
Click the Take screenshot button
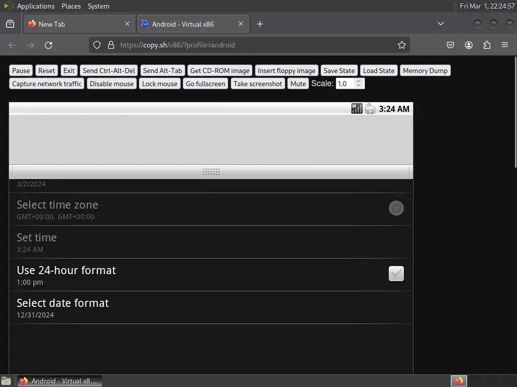258,84
